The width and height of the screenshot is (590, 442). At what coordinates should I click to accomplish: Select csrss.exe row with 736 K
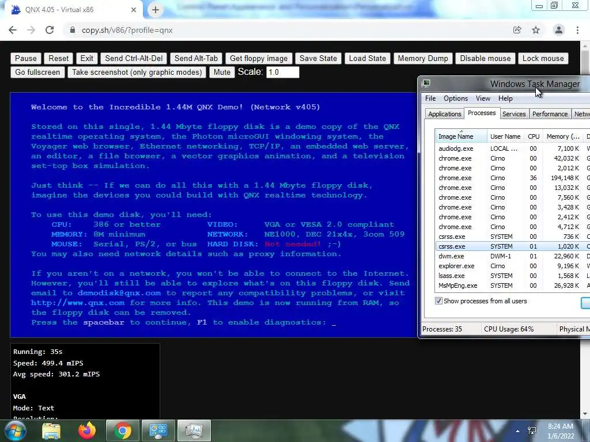[512, 237]
